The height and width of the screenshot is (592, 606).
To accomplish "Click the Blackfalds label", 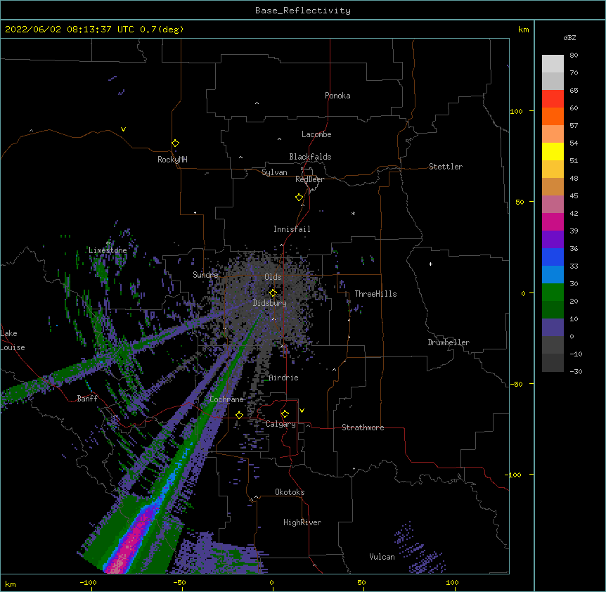I will tap(310, 157).
